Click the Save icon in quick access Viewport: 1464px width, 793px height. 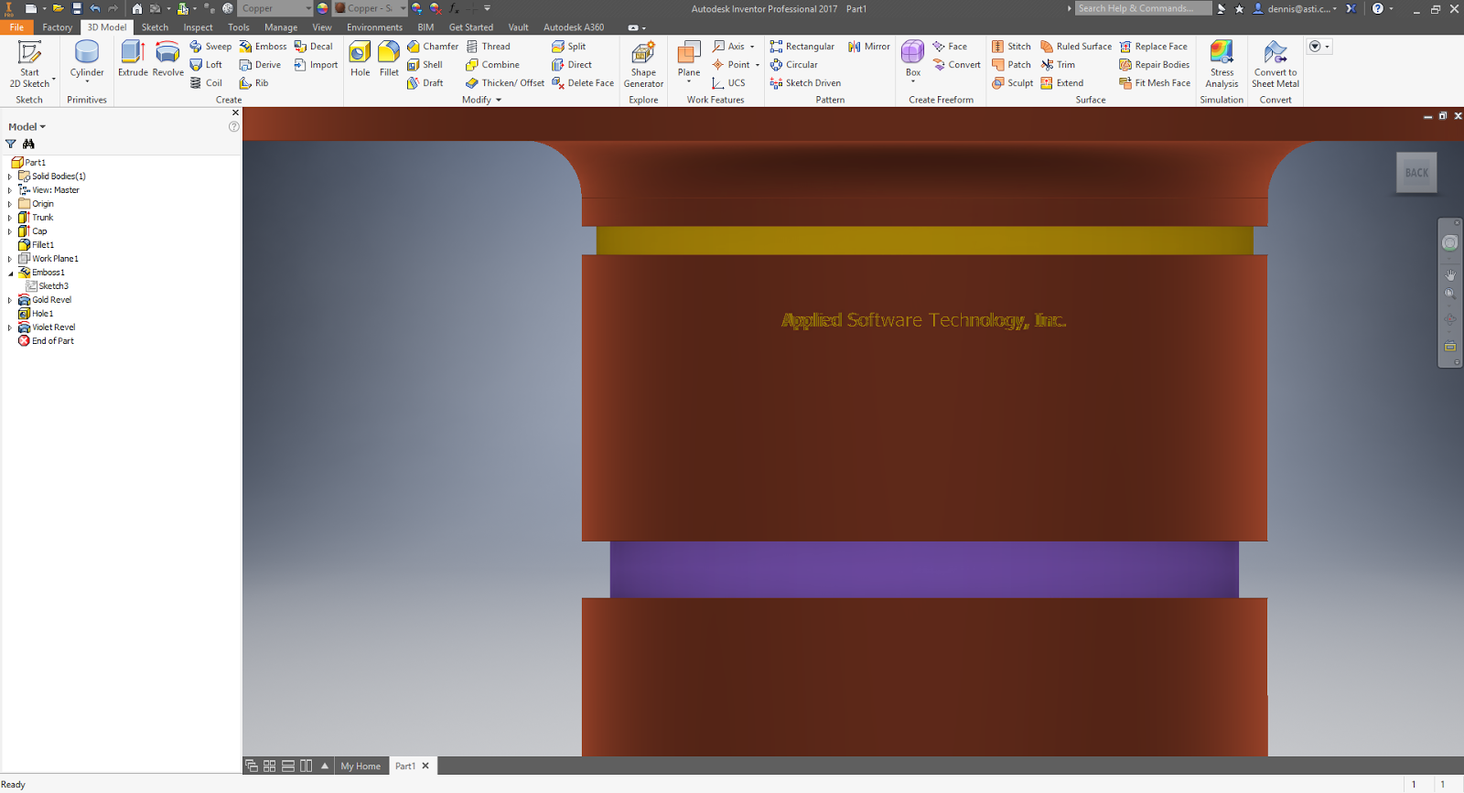pyautogui.click(x=77, y=8)
